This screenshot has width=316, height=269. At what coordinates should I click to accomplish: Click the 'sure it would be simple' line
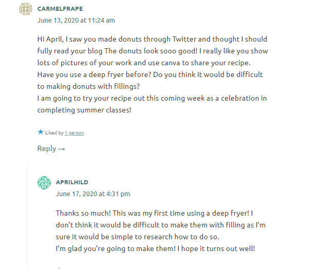pyautogui.click(x=137, y=237)
